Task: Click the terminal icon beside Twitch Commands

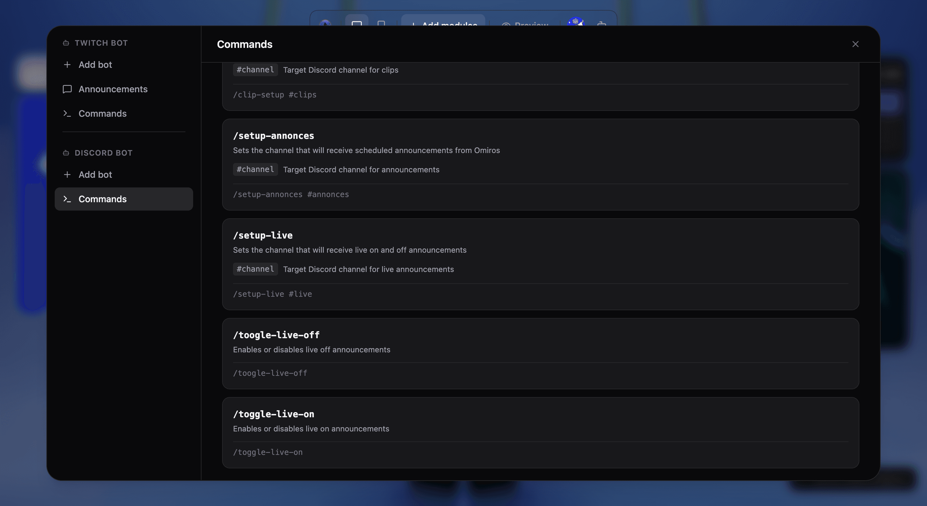Action: [67, 113]
